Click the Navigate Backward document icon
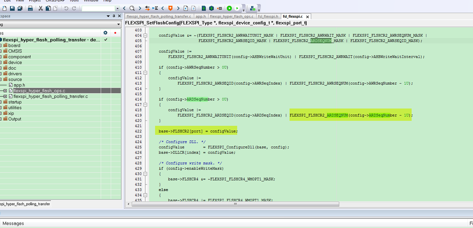This screenshot has width=473, height=228. 186,8
